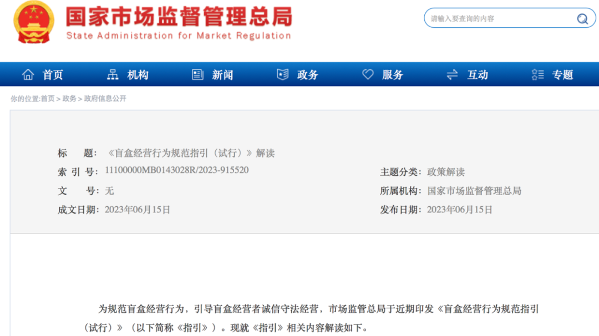Click the home icon beside 首页

click(x=28, y=74)
